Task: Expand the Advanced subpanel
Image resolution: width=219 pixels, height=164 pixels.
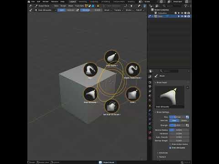Action: pos(162,153)
